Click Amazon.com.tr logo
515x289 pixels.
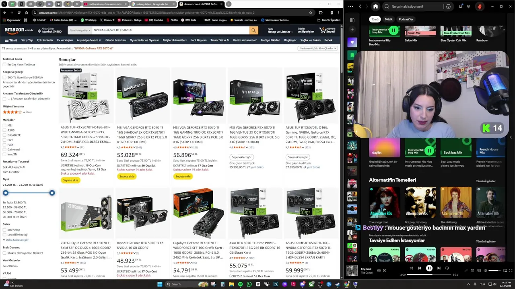click(x=19, y=31)
